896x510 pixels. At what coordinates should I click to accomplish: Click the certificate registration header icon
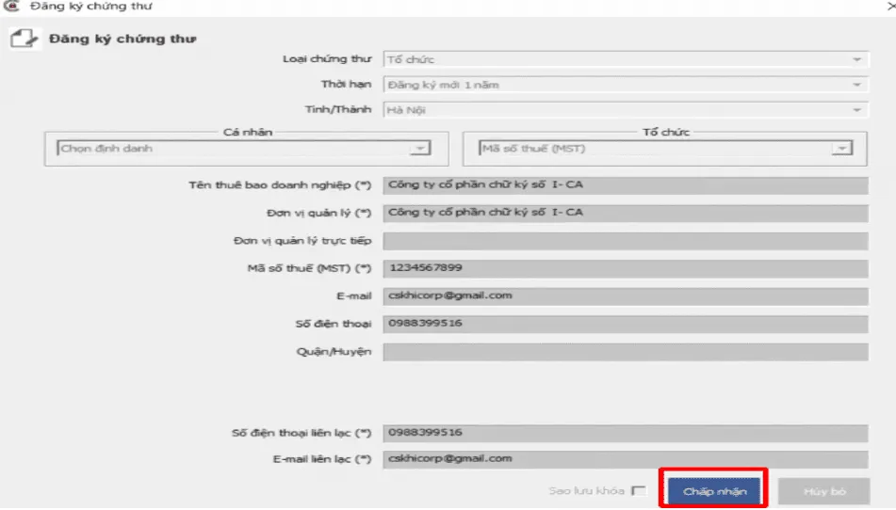[x=24, y=39]
